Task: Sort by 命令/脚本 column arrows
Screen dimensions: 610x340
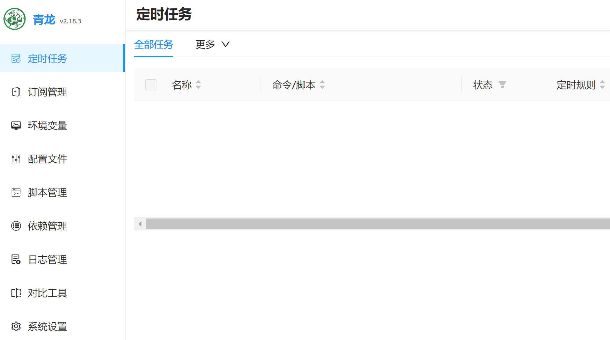Action: (x=322, y=85)
